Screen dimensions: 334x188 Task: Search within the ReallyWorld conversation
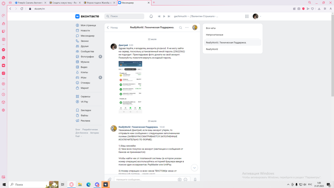click(180, 27)
